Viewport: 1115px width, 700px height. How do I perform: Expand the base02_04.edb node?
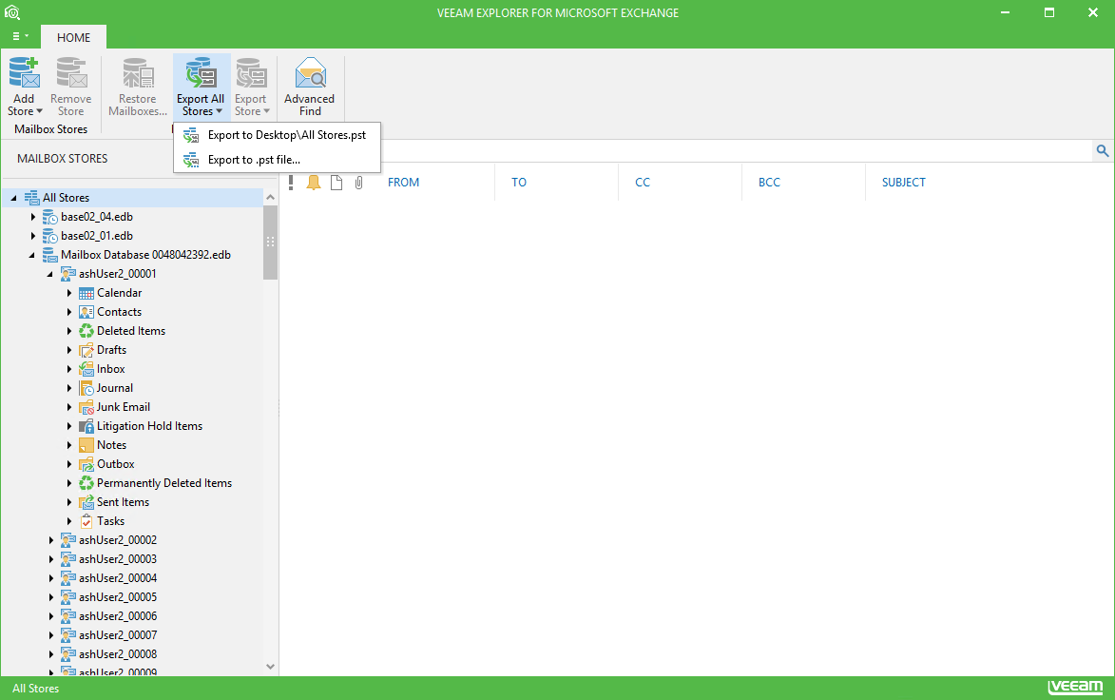point(32,216)
